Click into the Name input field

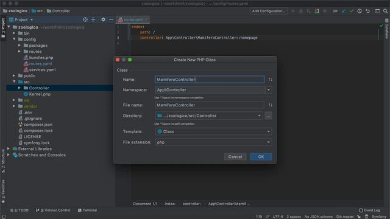[x=210, y=80]
